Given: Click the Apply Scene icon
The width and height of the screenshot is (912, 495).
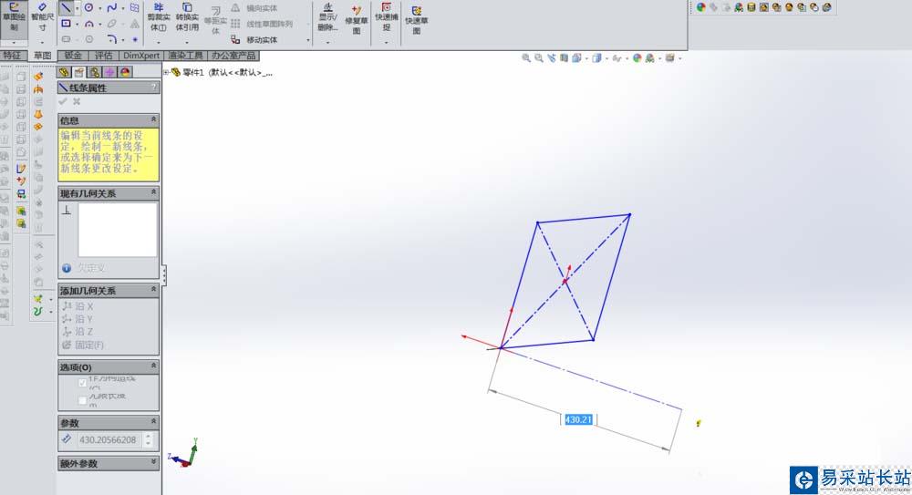Looking at the screenshot, I should point(649,58).
